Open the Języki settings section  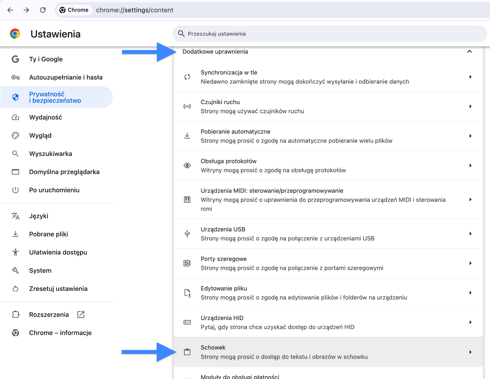coord(57,216)
